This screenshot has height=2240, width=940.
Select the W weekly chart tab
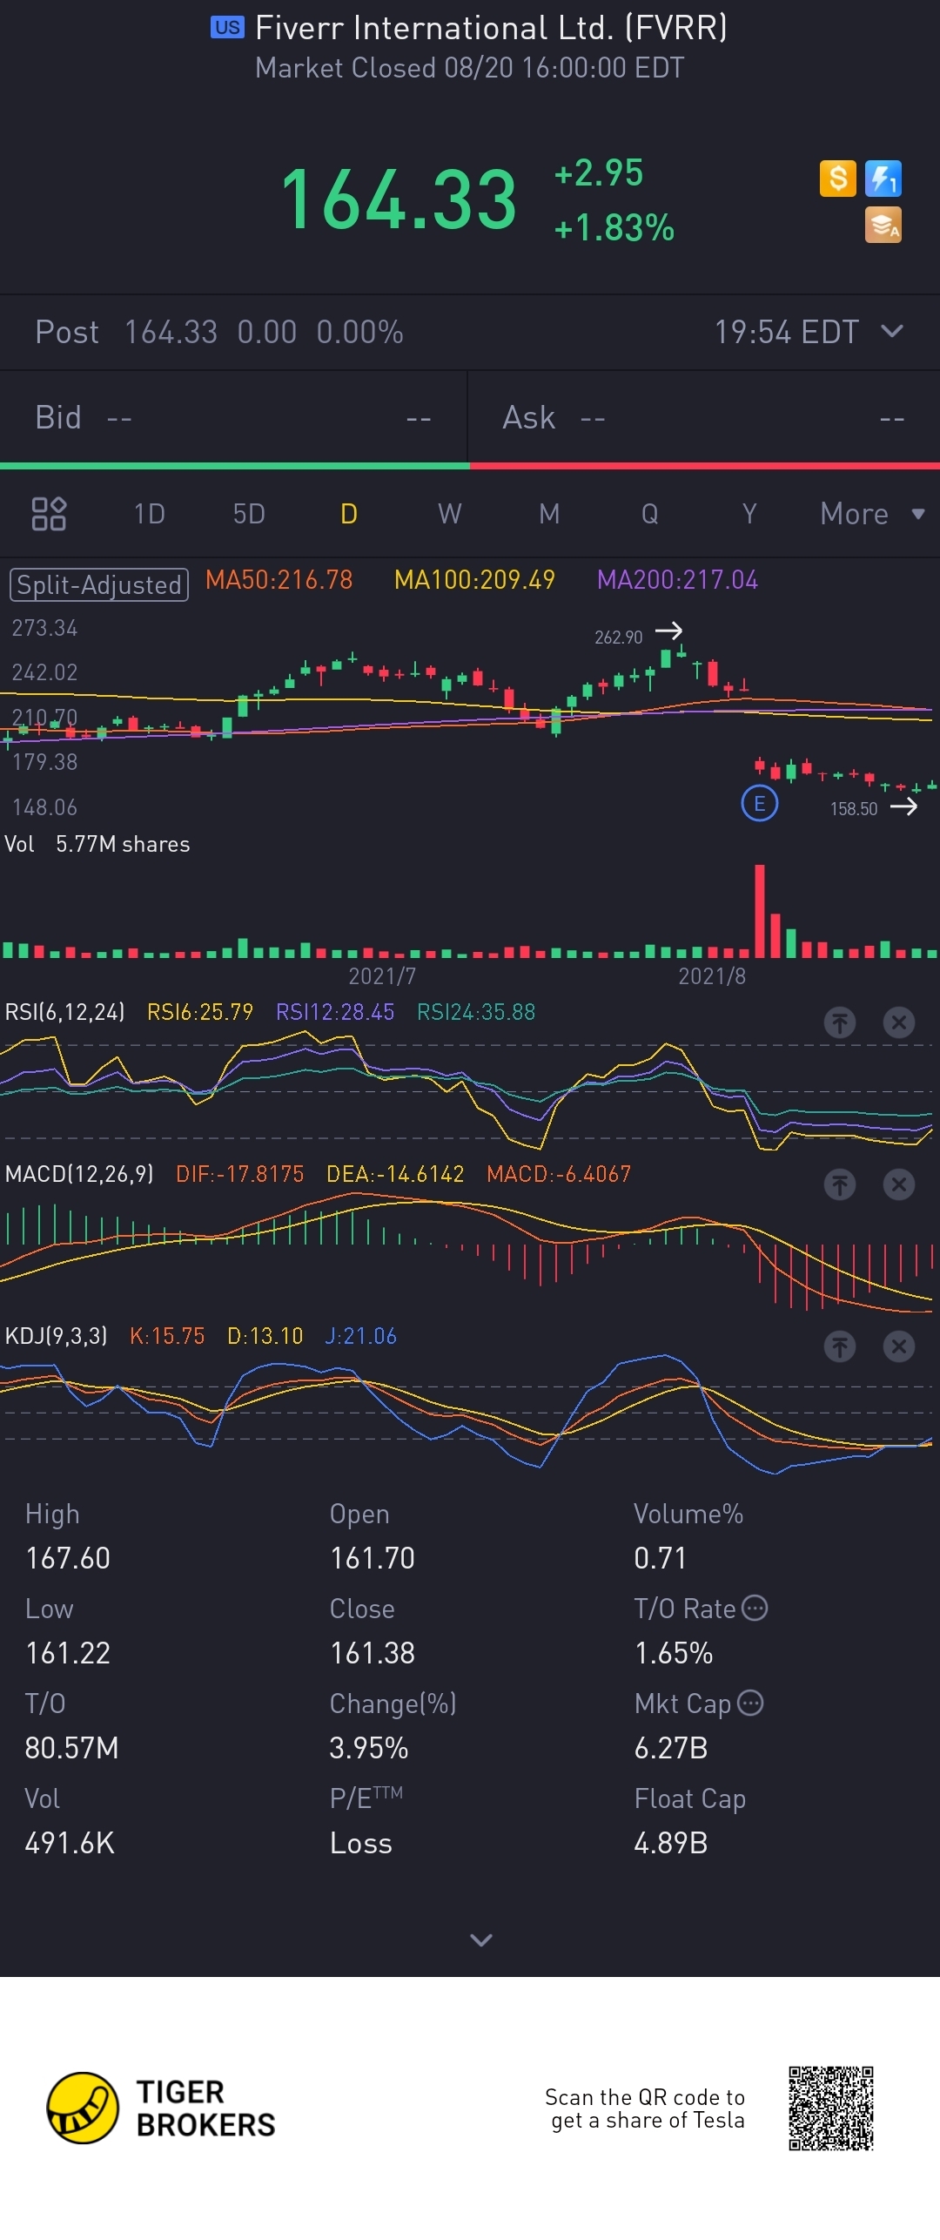pyautogui.click(x=450, y=514)
